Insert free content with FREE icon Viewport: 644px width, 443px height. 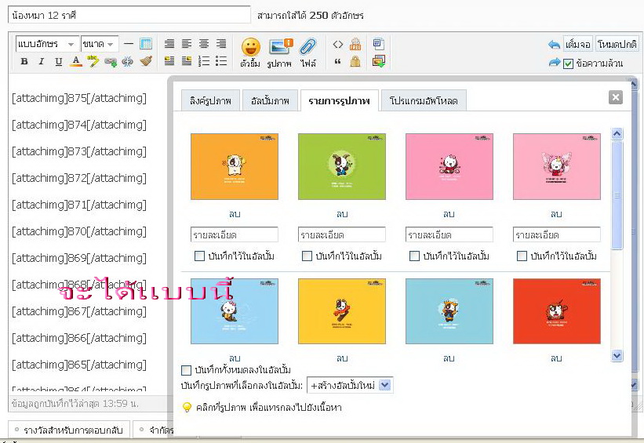coord(355,44)
